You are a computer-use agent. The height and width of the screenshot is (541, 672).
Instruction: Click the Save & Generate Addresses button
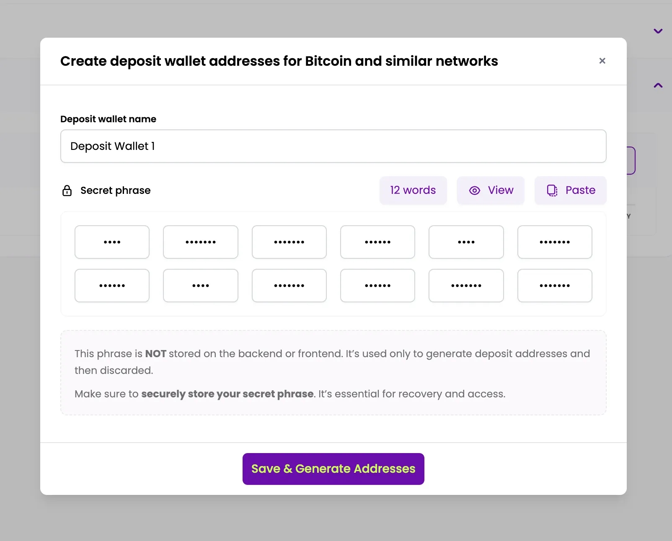(333, 469)
